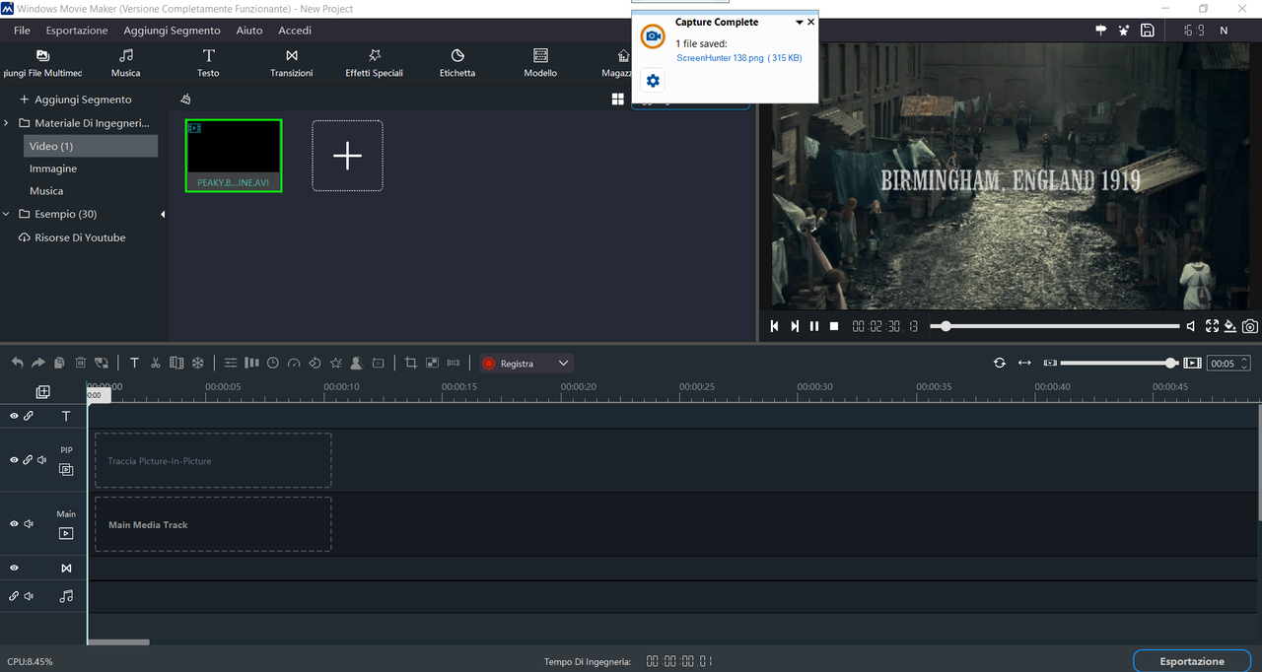Screen dimensions: 1262x672
Task: Click the camera snapshot icon under the preview
Action: click(x=1250, y=326)
